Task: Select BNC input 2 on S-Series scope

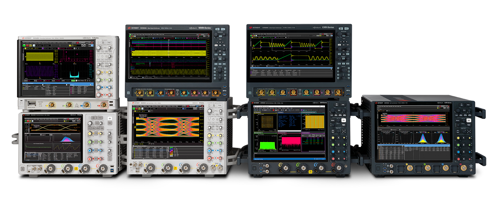Action: (x=69, y=105)
